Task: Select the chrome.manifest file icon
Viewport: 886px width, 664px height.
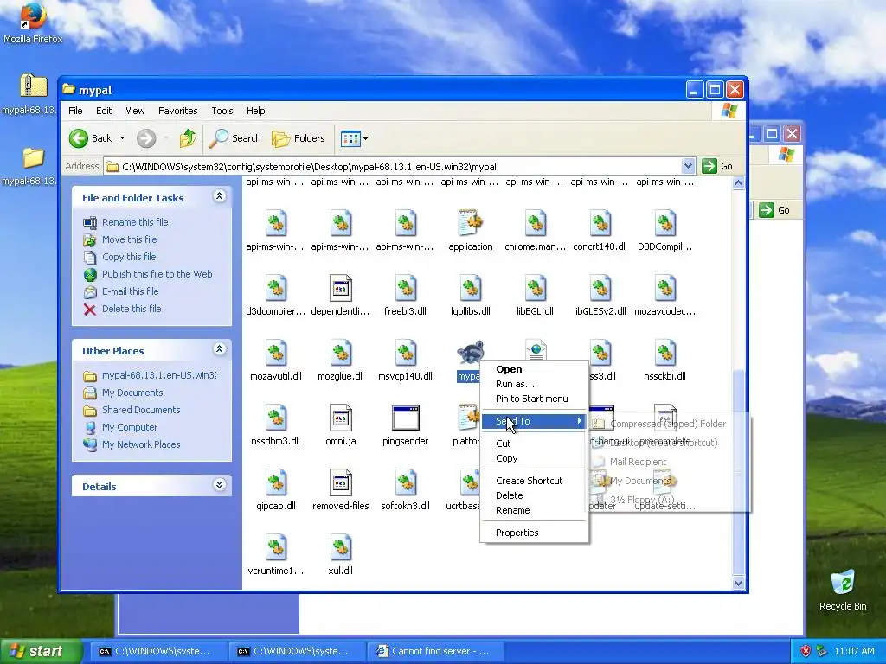Action: (535, 224)
